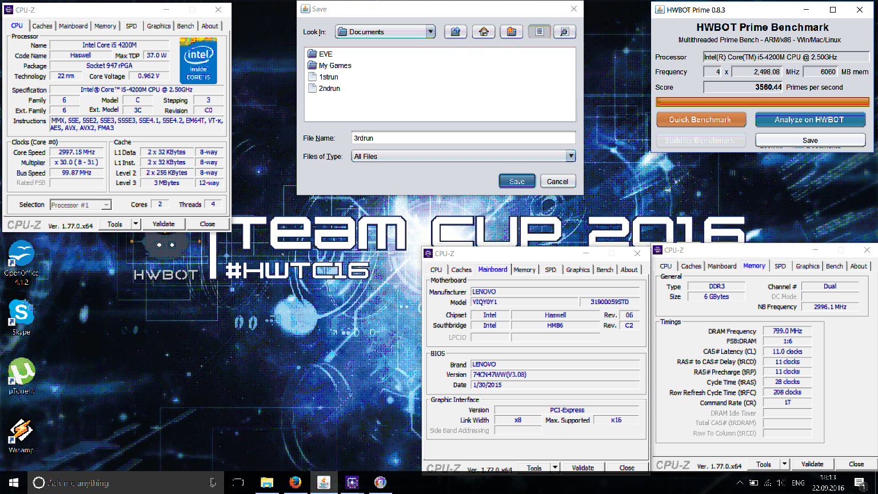The image size is (878, 494).
Task: Click memory Type value DDR3
Action: [x=717, y=286]
